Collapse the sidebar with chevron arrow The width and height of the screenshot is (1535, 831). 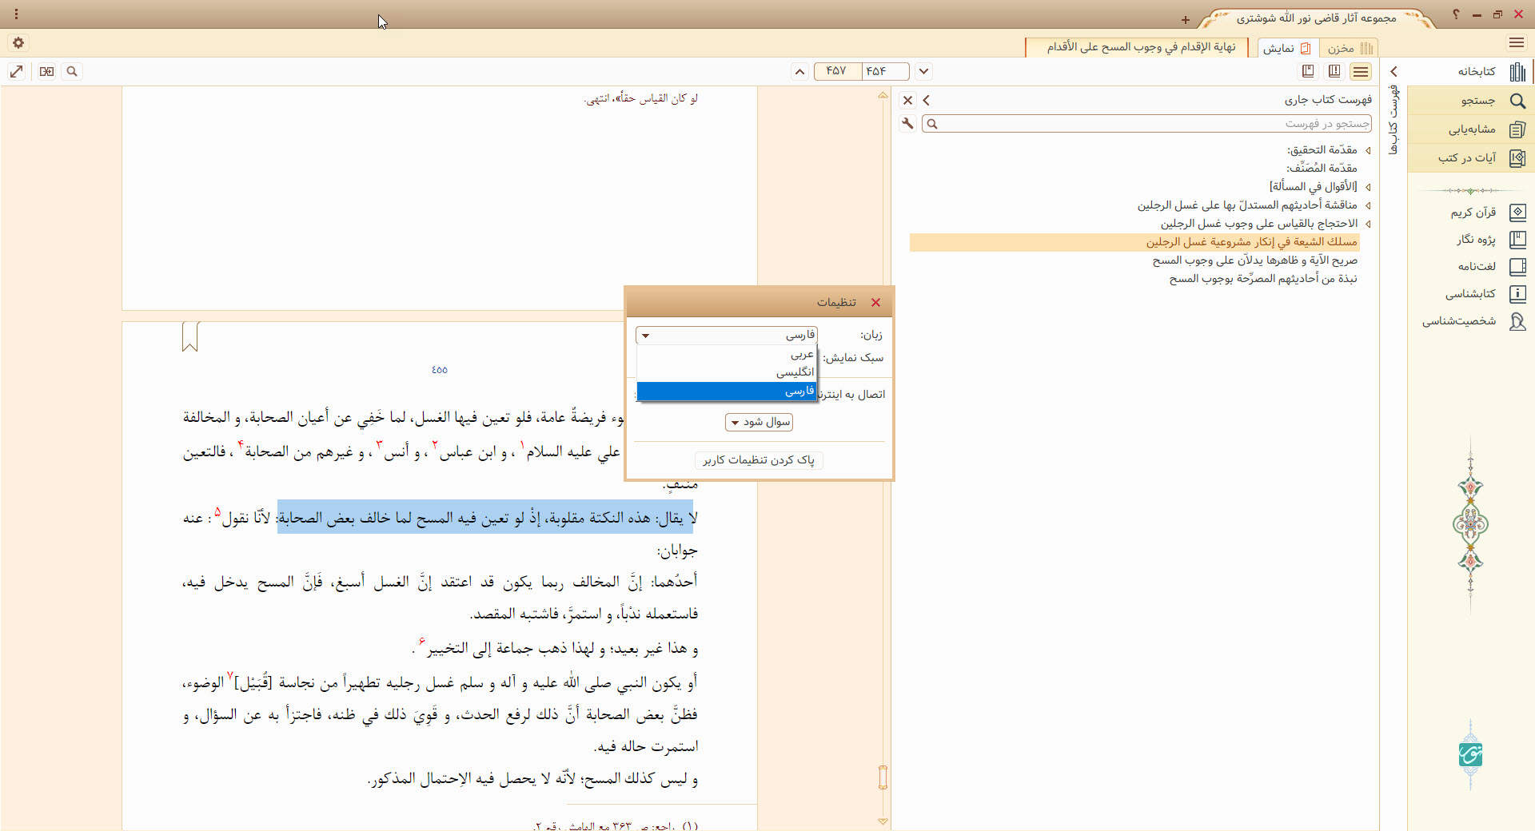(1393, 71)
